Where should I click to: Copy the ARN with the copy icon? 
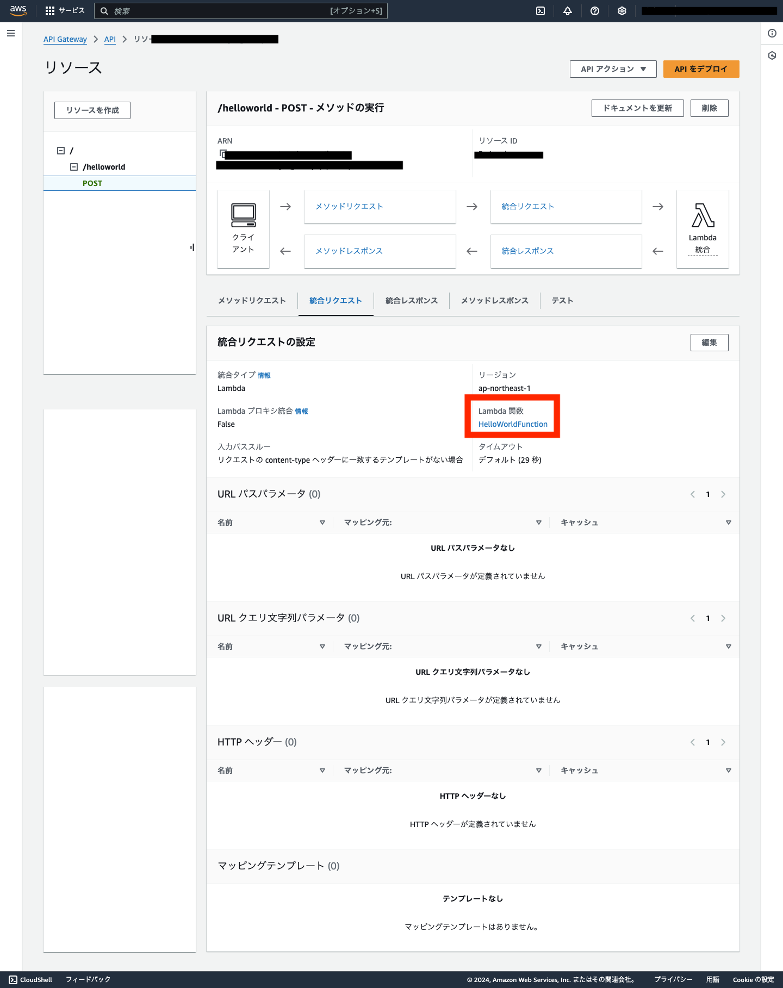pyautogui.click(x=222, y=154)
